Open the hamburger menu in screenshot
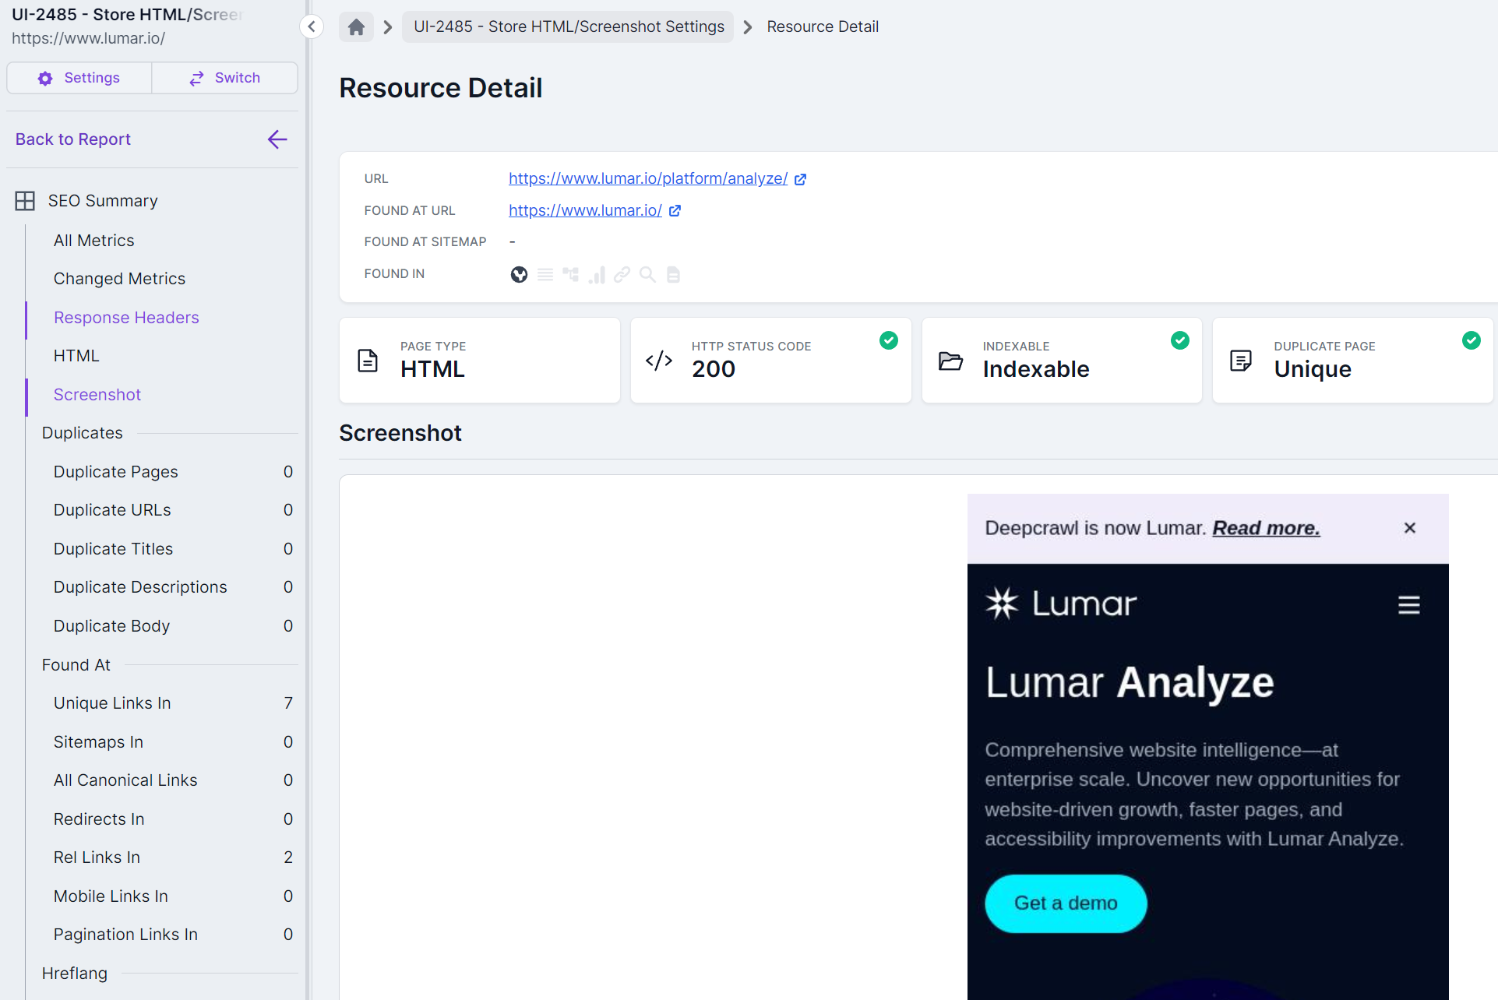The width and height of the screenshot is (1498, 1000). (x=1408, y=605)
